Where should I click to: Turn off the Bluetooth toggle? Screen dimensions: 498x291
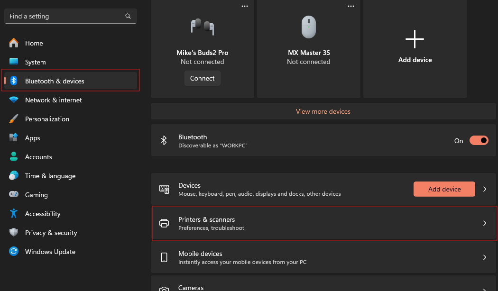coord(479,140)
